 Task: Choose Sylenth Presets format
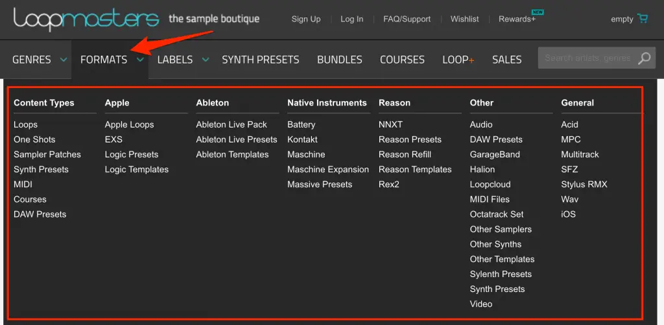(501, 275)
